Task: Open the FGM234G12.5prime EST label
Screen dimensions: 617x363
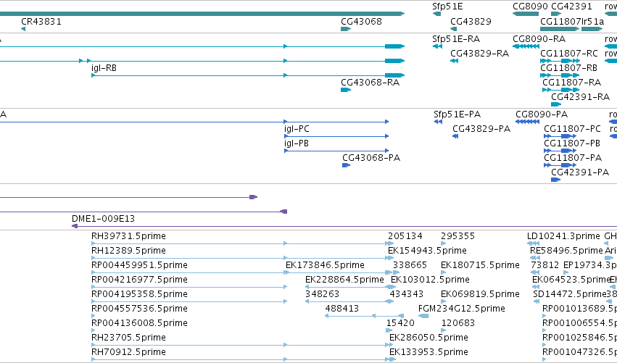Action: [x=462, y=309]
